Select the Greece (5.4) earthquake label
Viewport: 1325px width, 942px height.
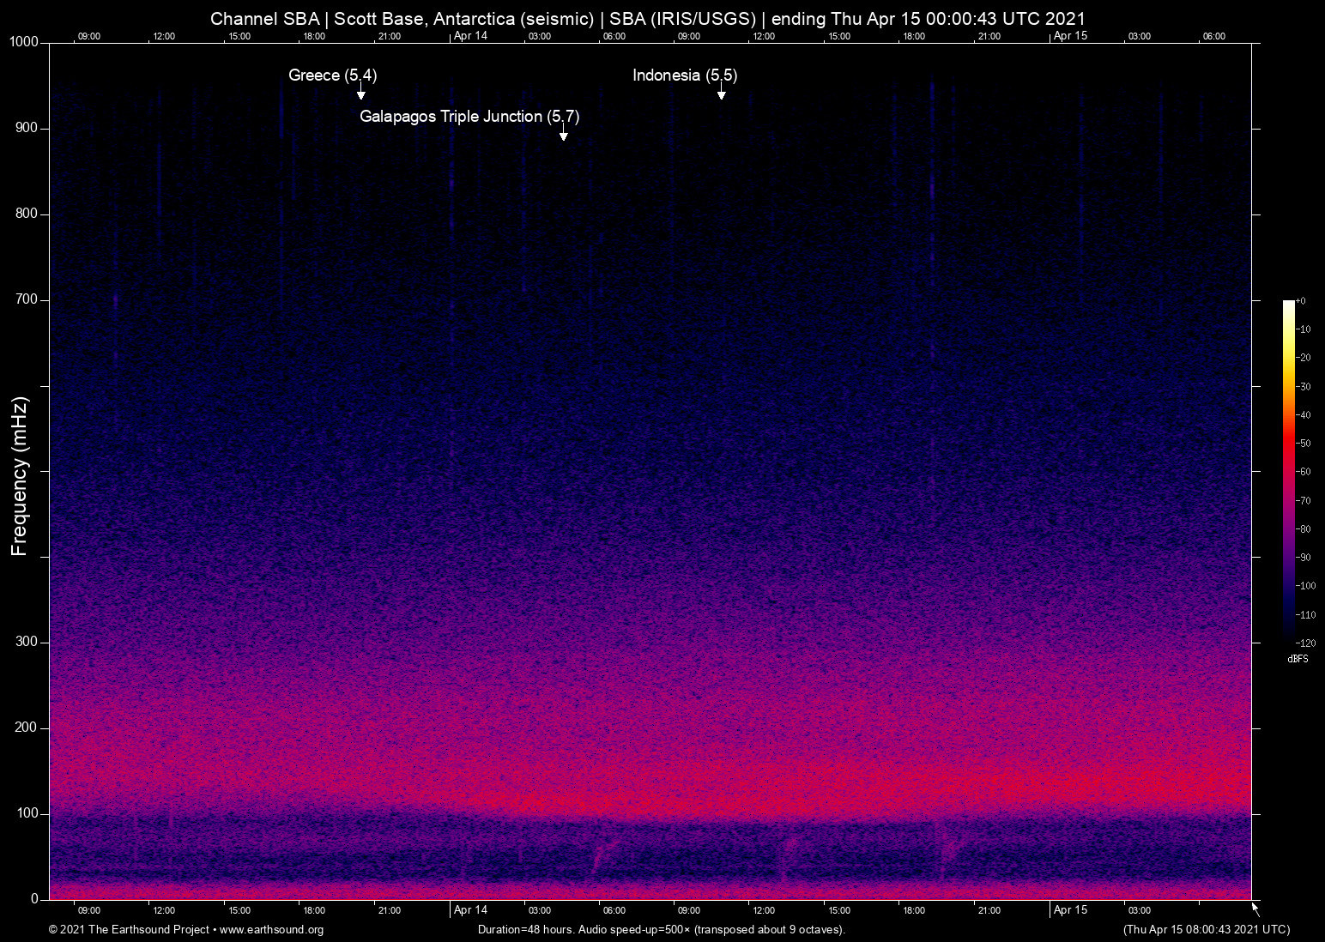click(332, 75)
